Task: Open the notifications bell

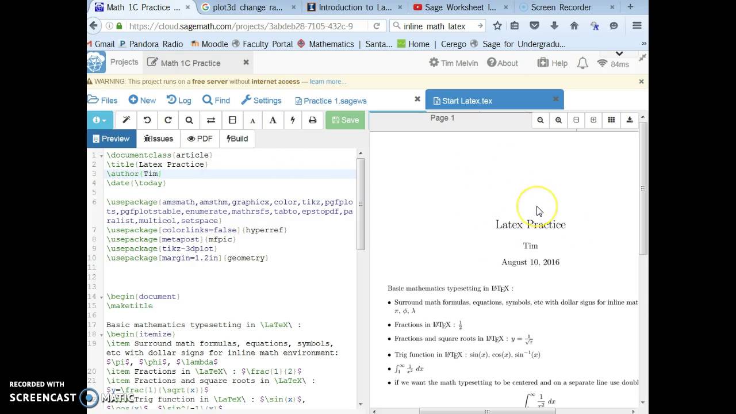Action: [x=582, y=63]
